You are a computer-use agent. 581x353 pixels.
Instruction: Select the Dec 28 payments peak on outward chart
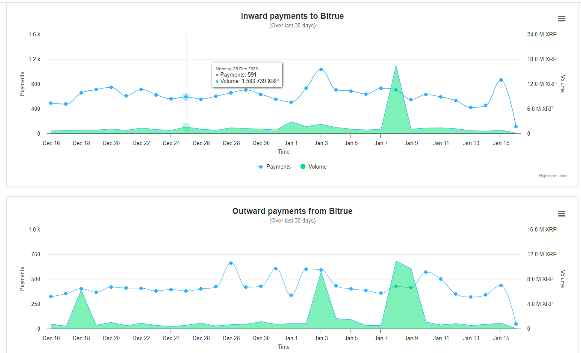pos(231,263)
